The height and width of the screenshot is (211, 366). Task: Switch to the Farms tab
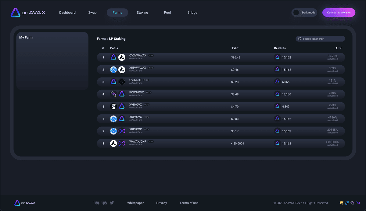click(x=117, y=13)
